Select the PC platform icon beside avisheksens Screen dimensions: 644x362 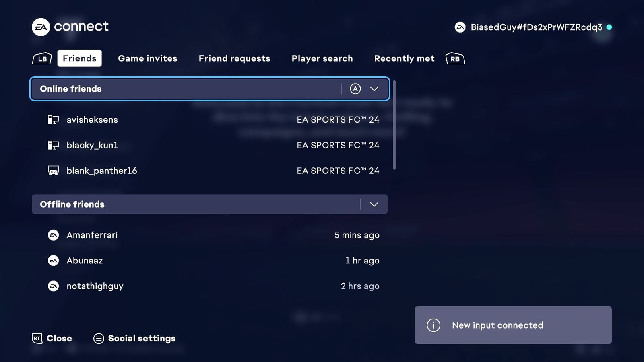(53, 119)
